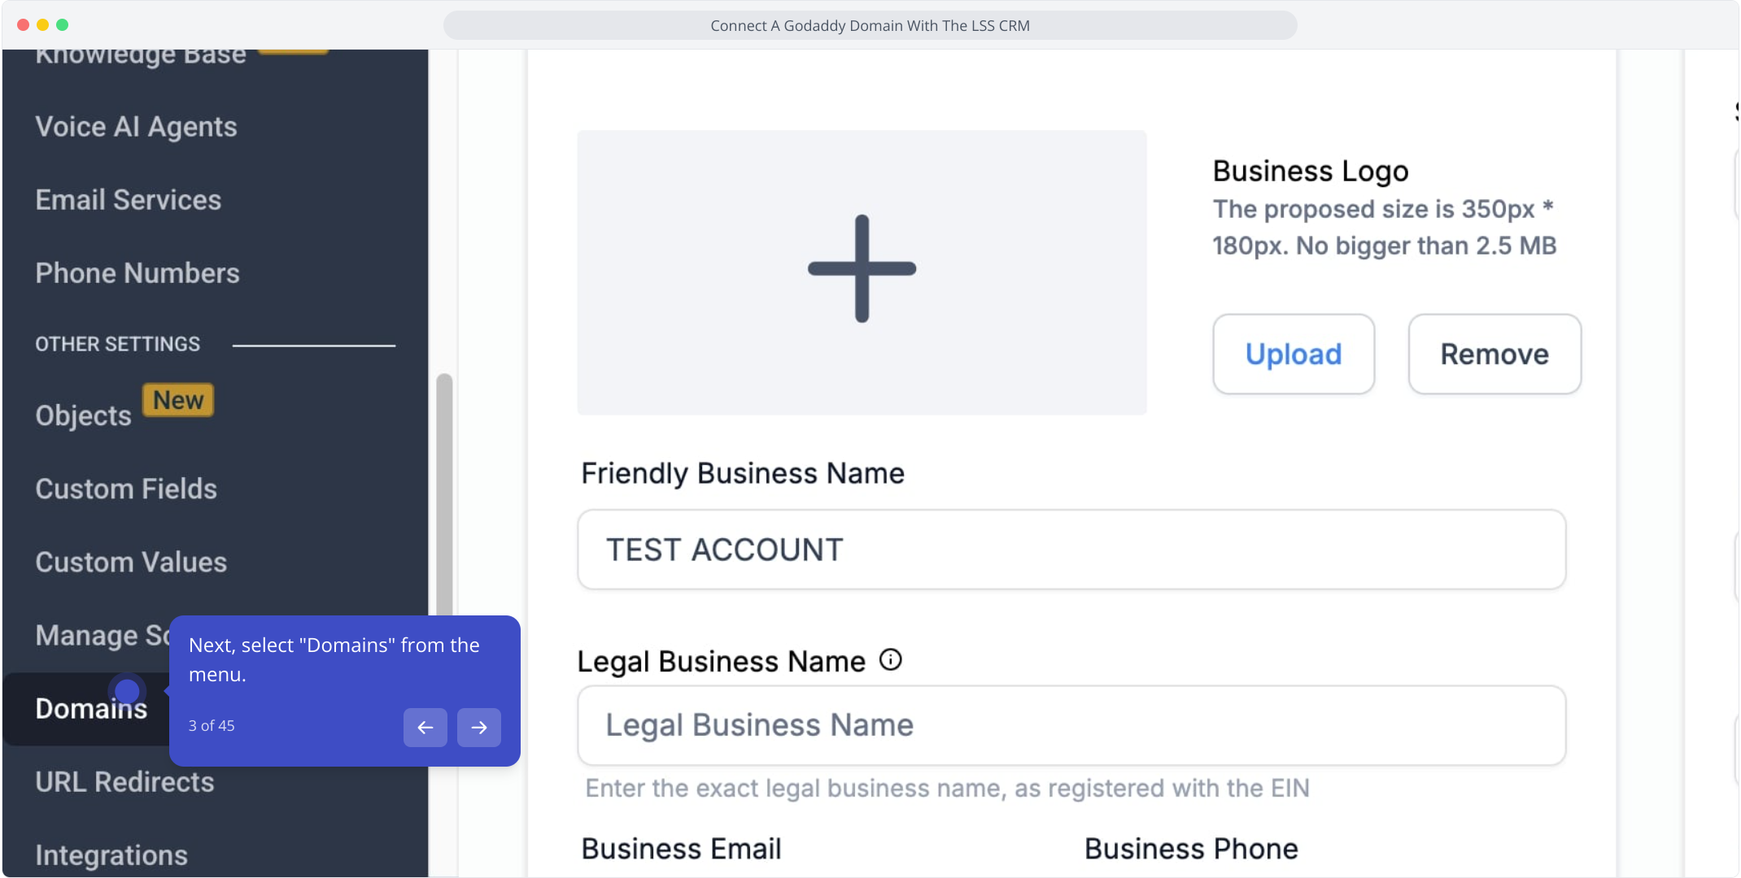Click the OTHER SETTINGS section header
Image resolution: width=1741 pixels, height=878 pixels.
click(117, 344)
